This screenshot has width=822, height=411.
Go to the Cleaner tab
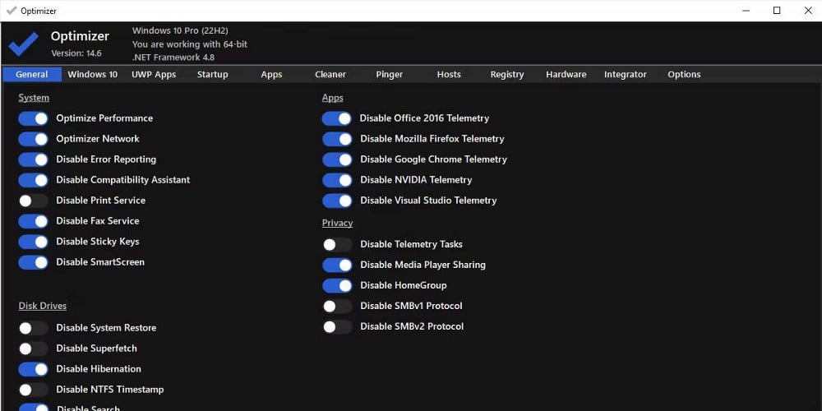tap(330, 75)
